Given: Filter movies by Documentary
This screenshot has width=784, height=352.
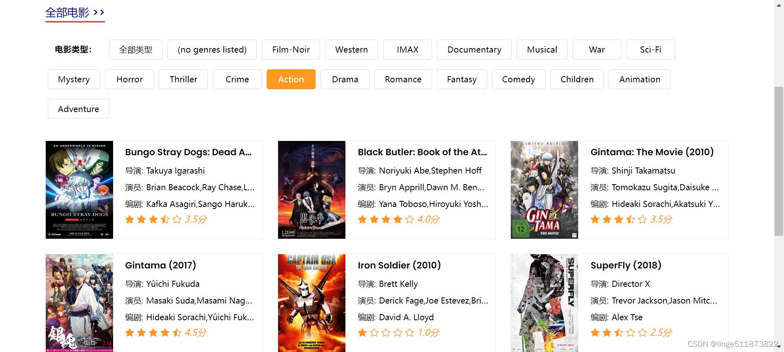Looking at the screenshot, I should [474, 50].
